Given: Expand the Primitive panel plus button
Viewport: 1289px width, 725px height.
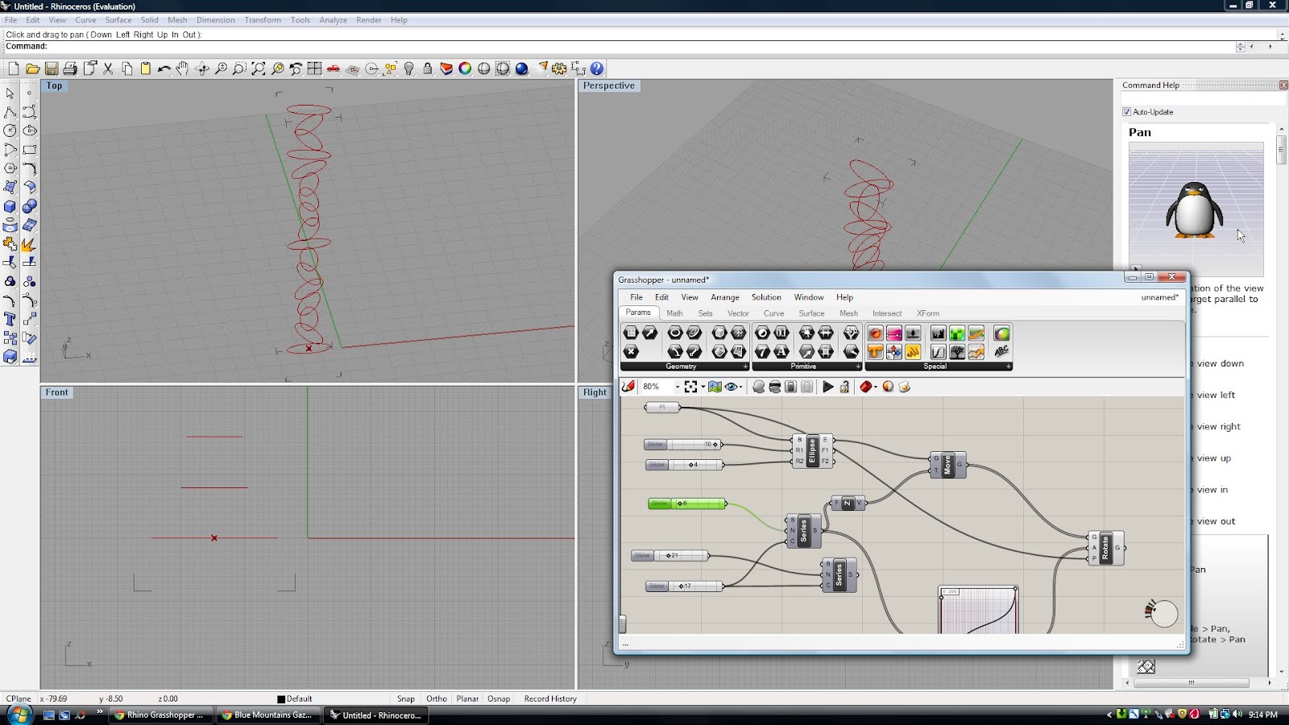Looking at the screenshot, I should [x=857, y=367].
